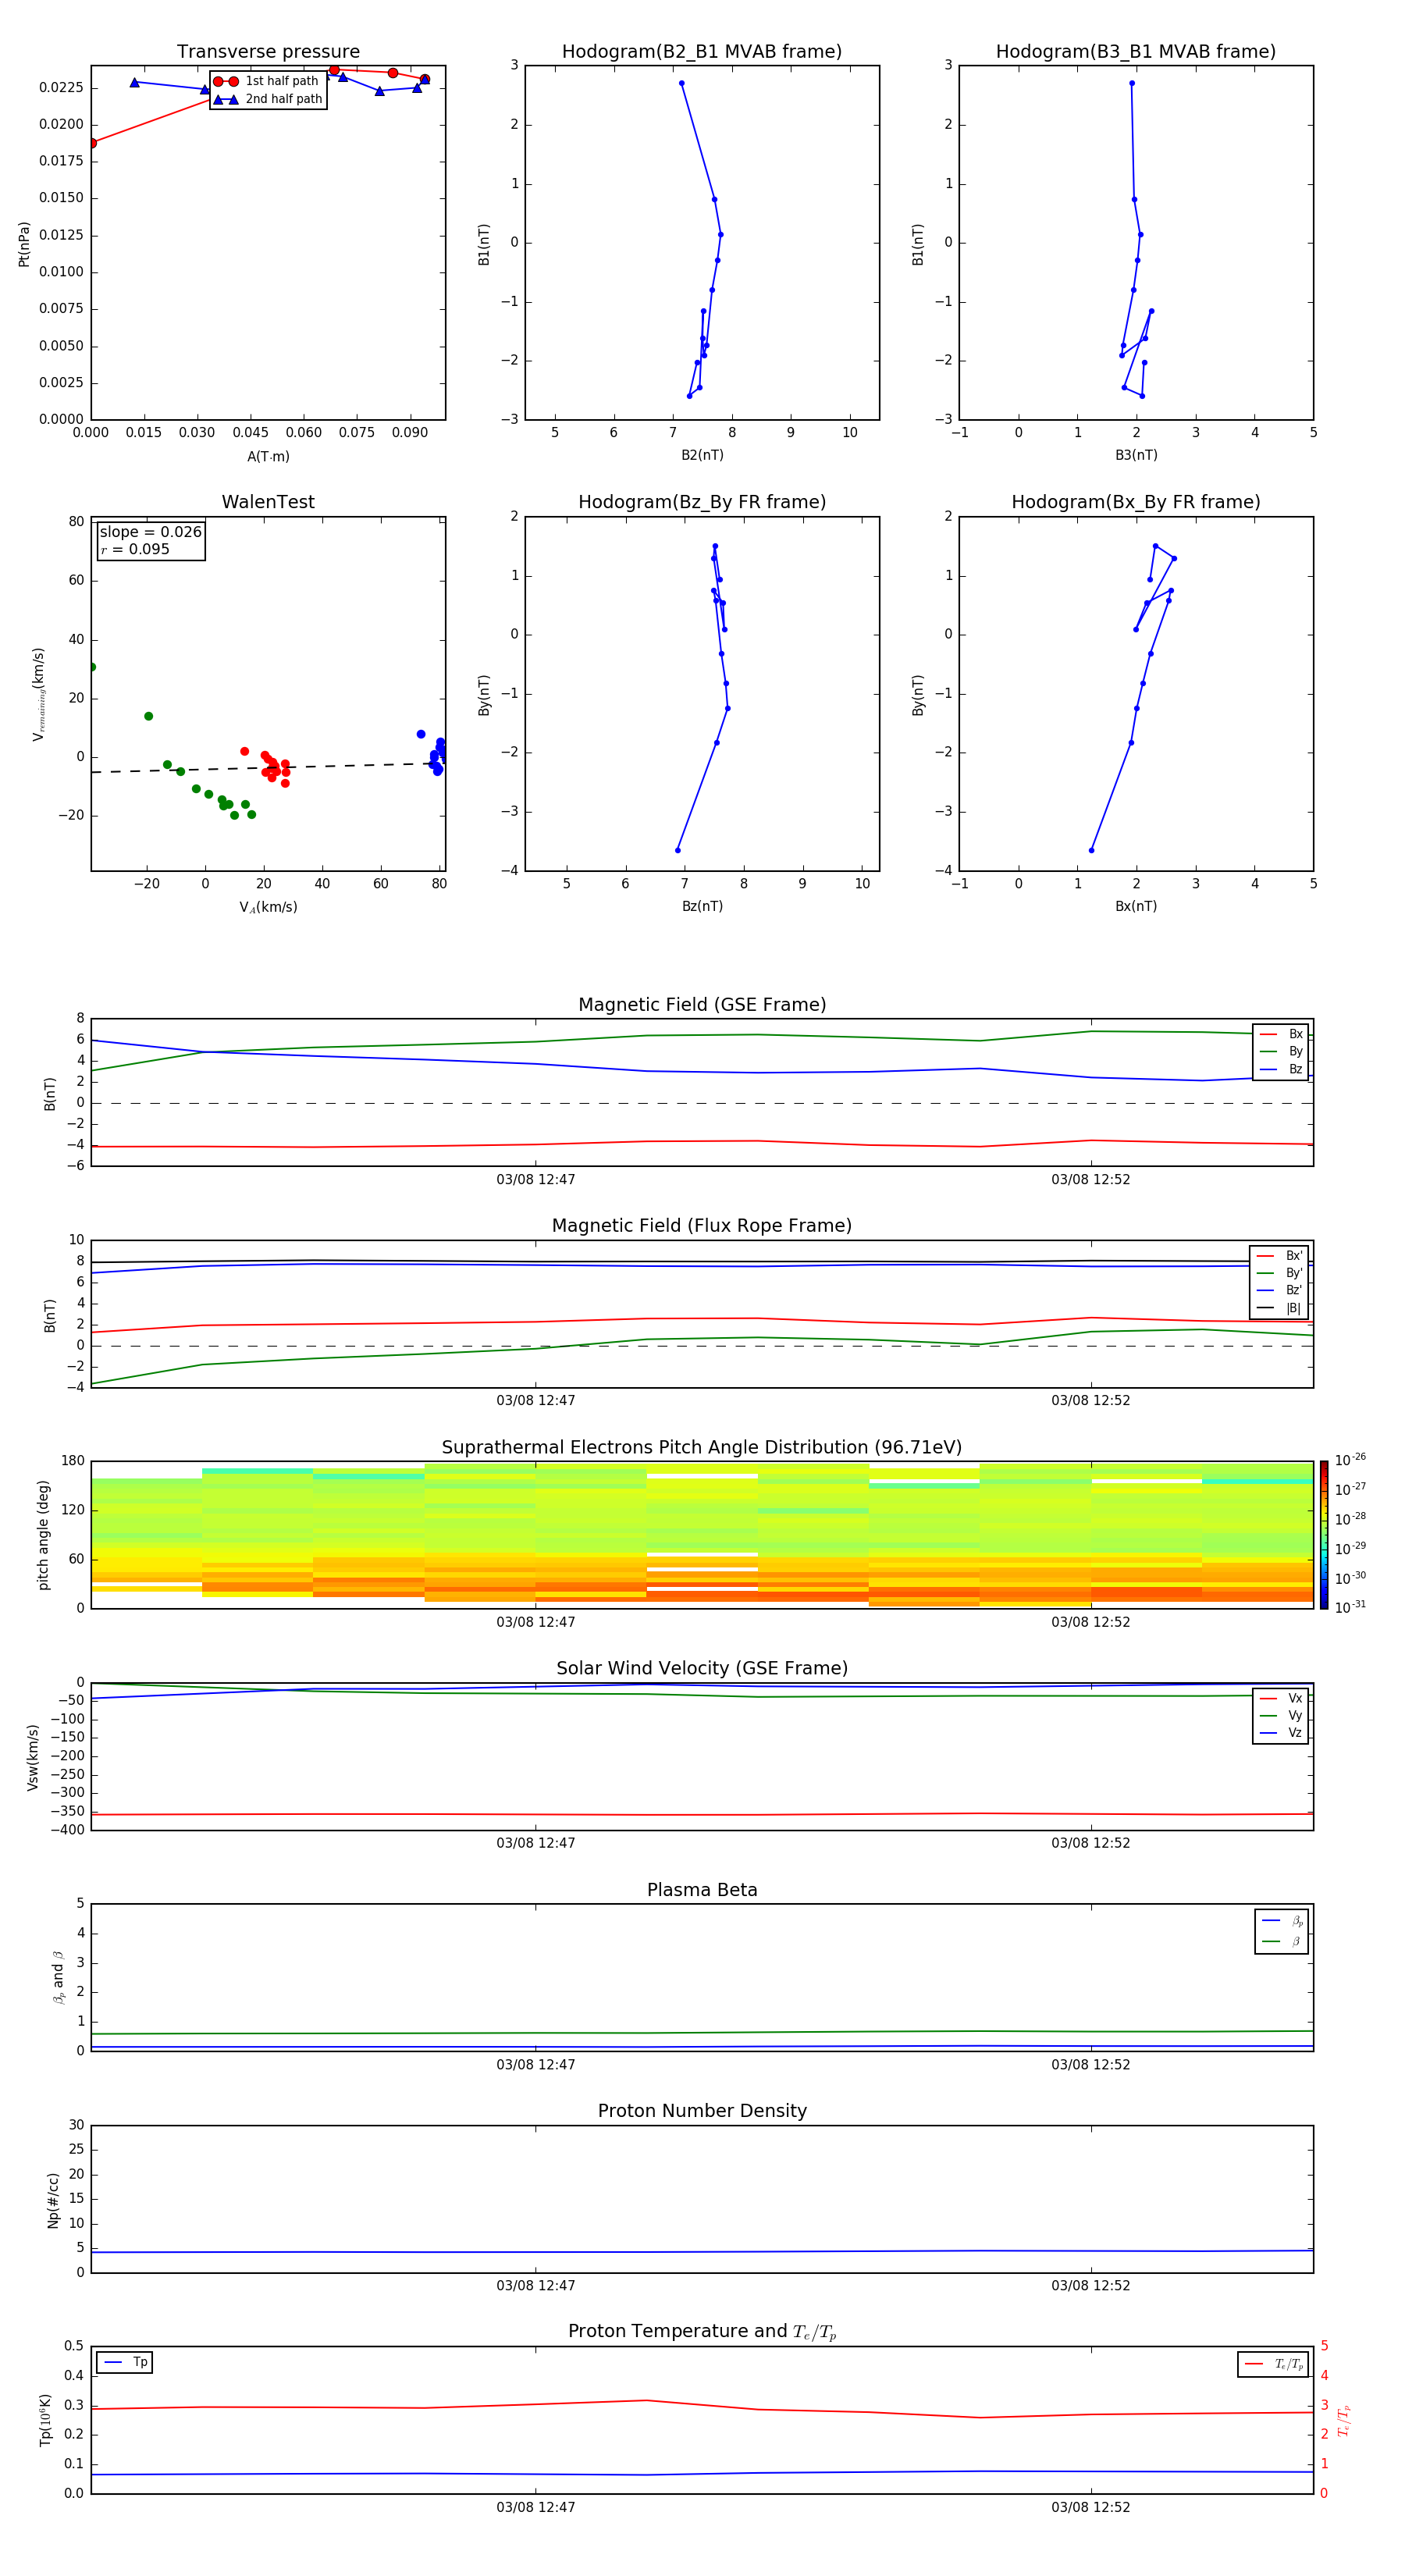The height and width of the screenshot is (2576, 1405).
Task: Click the red Te/Tp right-axis label
Action: point(1343,2420)
